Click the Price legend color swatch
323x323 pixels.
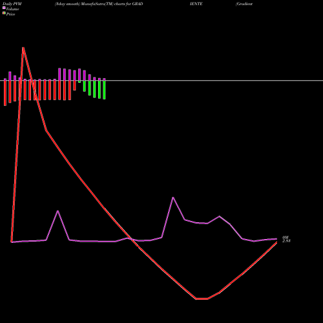[4, 14]
